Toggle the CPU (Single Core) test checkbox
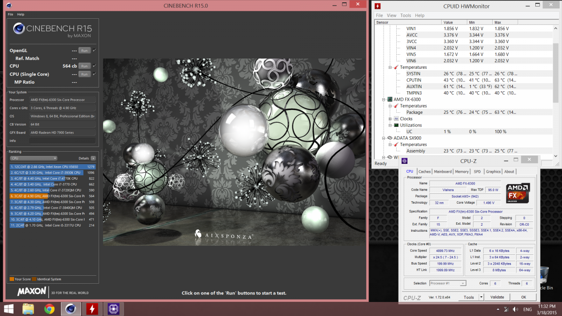 tap(94, 74)
